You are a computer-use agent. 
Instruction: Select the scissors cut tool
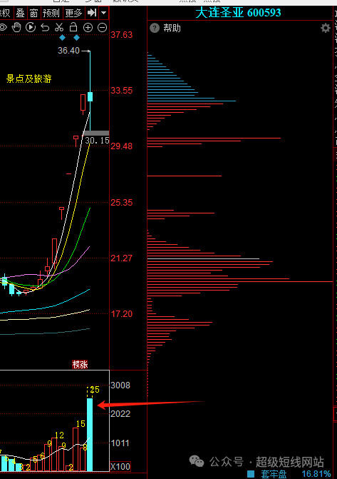59,28
